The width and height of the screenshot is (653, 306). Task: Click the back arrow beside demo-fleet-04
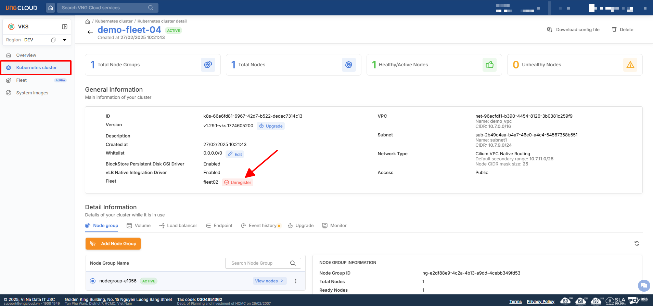pyautogui.click(x=90, y=32)
